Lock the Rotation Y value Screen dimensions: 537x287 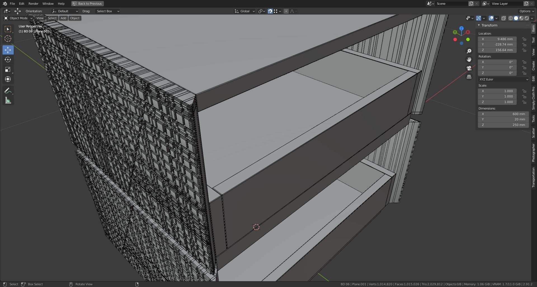[x=524, y=68]
